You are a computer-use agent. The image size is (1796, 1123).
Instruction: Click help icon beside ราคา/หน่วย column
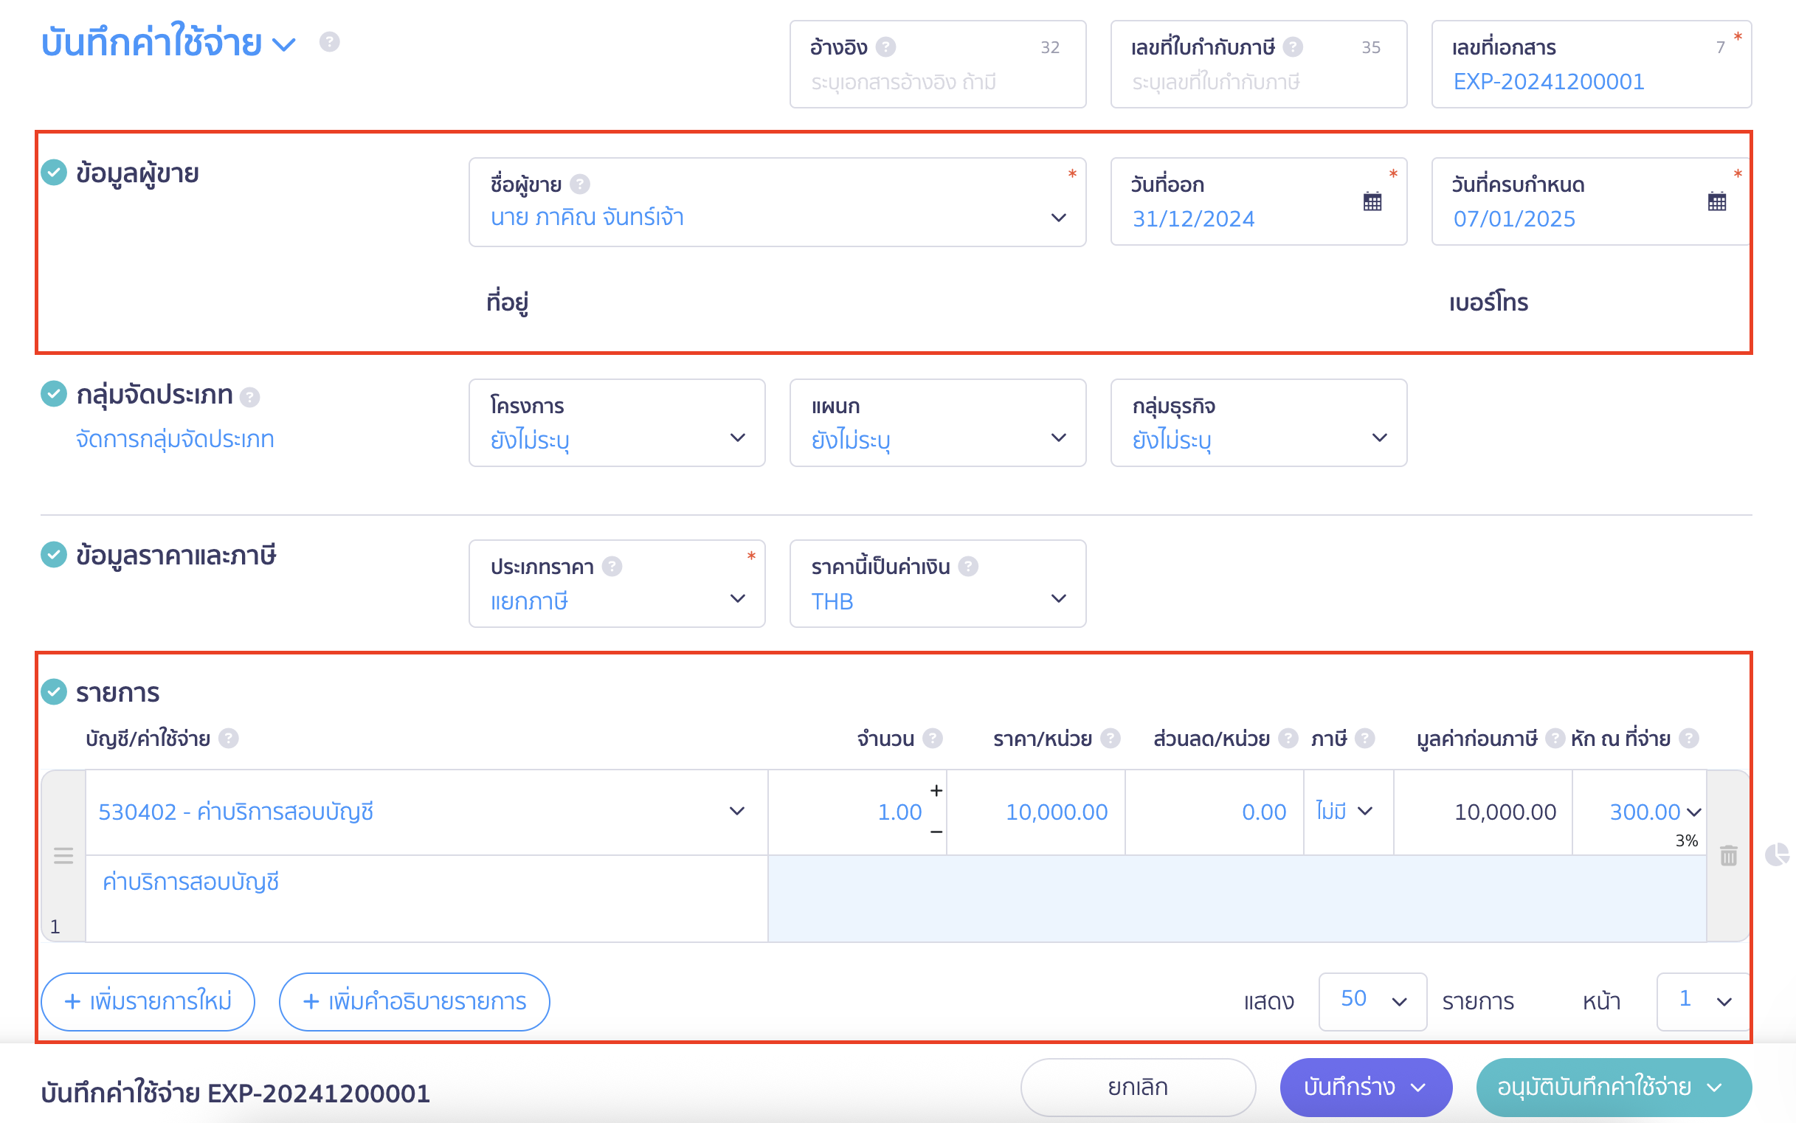tap(1111, 739)
